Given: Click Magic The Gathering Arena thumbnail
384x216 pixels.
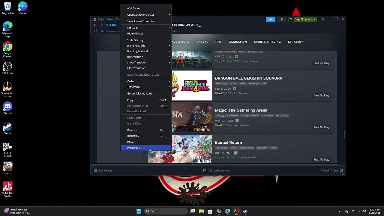Looking at the screenshot, I should (191, 118).
